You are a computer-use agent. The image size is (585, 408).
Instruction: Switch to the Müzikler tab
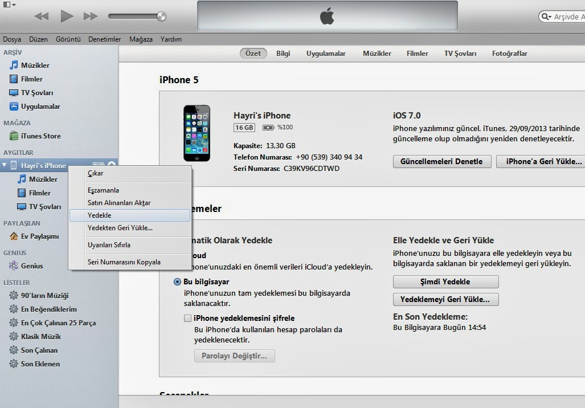[x=377, y=54]
